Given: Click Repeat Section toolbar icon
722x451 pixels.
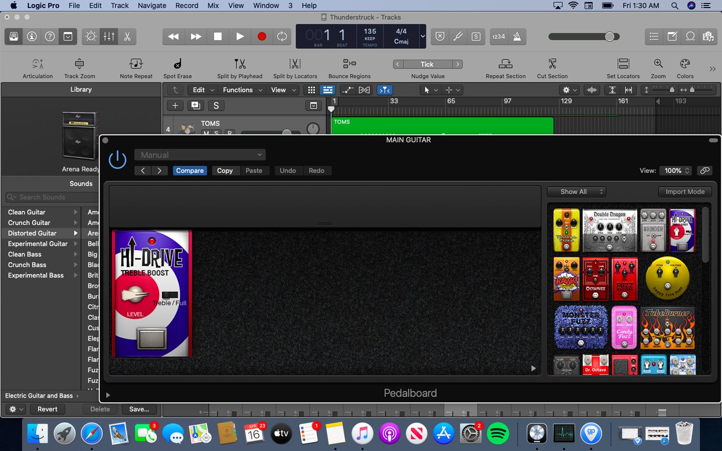Looking at the screenshot, I should pos(506,64).
